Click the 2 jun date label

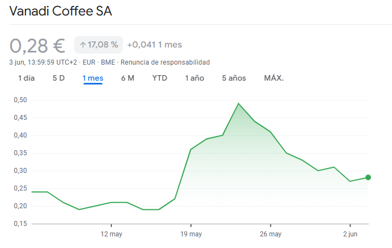350,234
